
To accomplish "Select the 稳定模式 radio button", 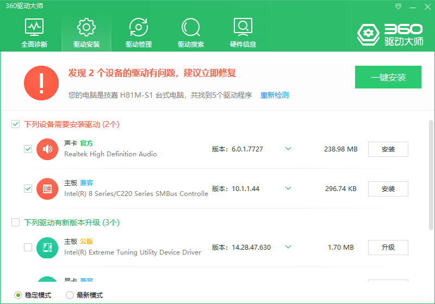I will [x=18, y=295].
